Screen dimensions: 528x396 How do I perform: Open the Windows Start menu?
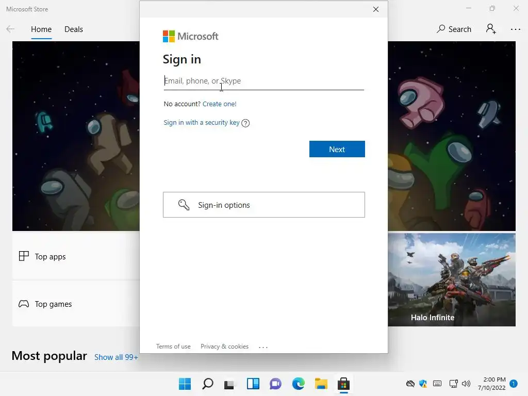click(185, 384)
